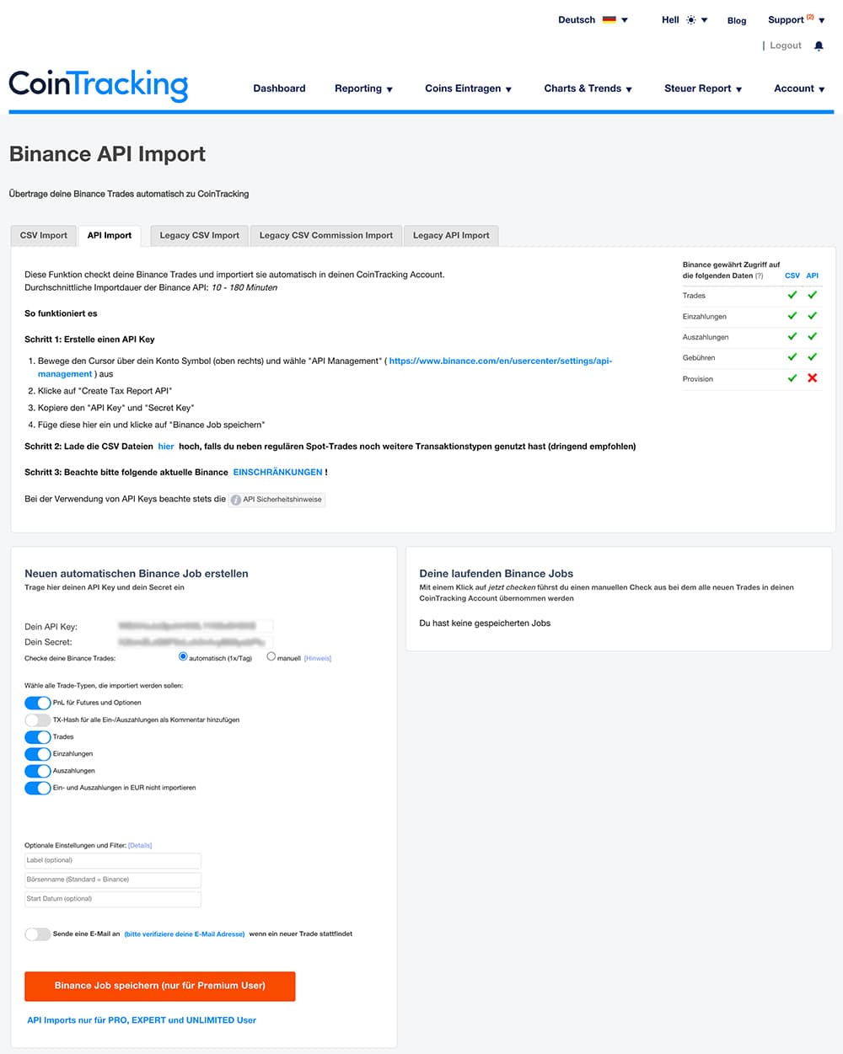Click the Start Datum (optional) field

click(113, 899)
